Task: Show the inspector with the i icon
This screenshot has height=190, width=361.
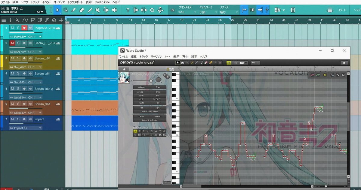Action: click(x=11, y=20)
